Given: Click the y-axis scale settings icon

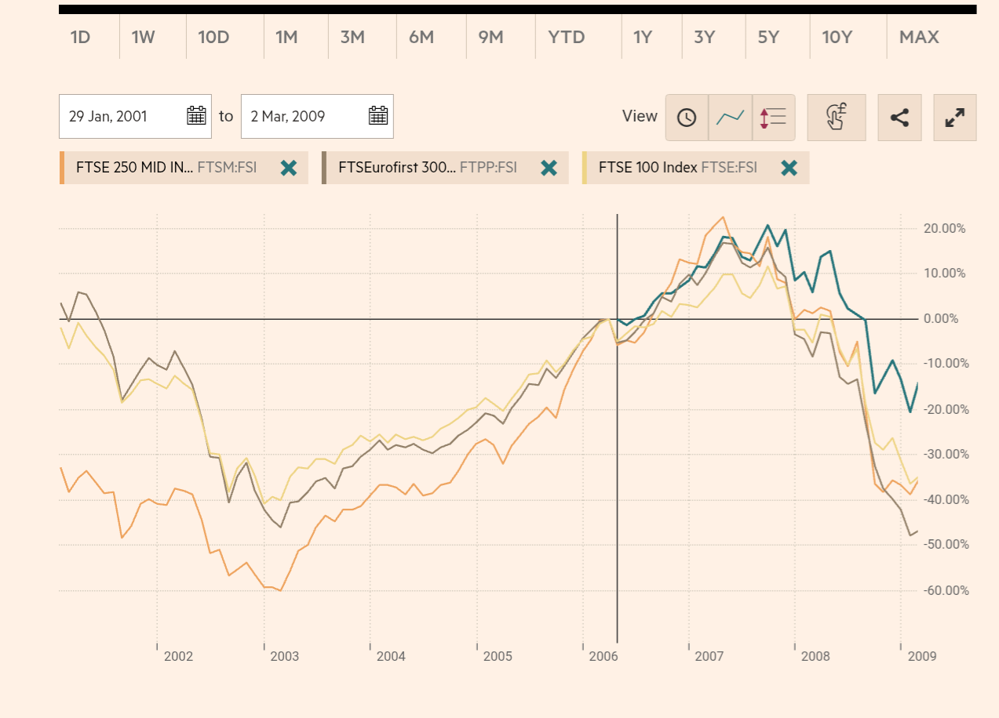Looking at the screenshot, I should 774,118.
